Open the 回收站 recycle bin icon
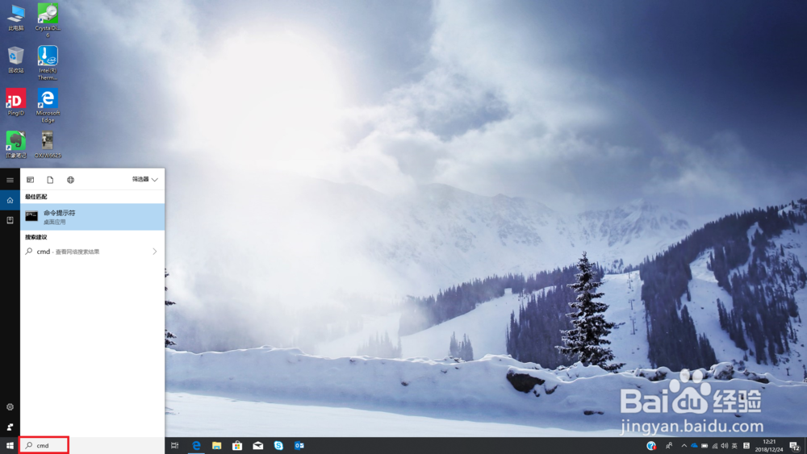The height and width of the screenshot is (454, 807). click(15, 60)
